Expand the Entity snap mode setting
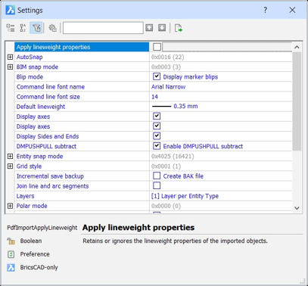The image size is (308, 286). 10,157
